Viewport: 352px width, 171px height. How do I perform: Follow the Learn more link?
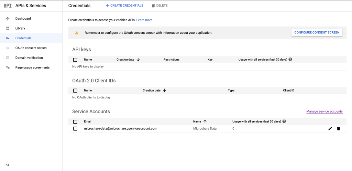pos(144,20)
